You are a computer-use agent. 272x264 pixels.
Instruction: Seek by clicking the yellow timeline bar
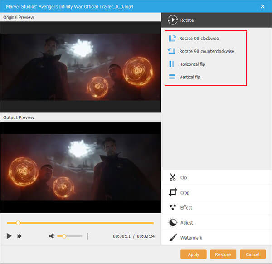click(80, 223)
